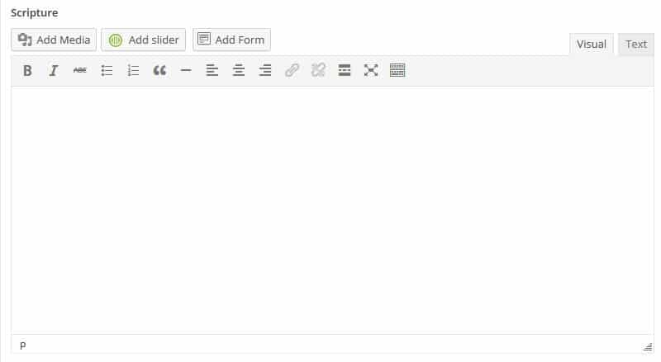Insert or edit a link
661x362 pixels.
click(x=292, y=70)
